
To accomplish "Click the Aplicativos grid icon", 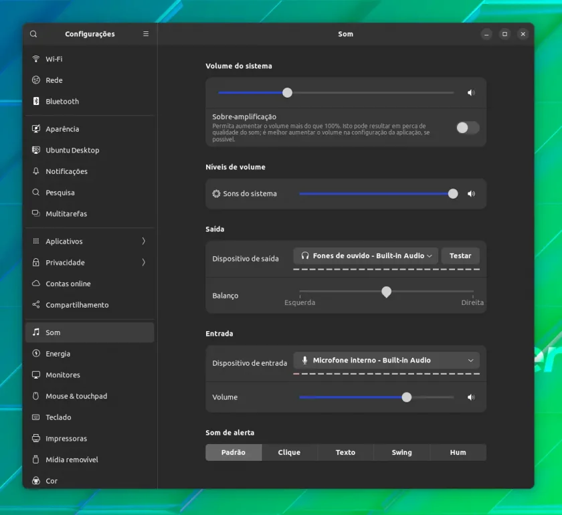I will [36, 241].
